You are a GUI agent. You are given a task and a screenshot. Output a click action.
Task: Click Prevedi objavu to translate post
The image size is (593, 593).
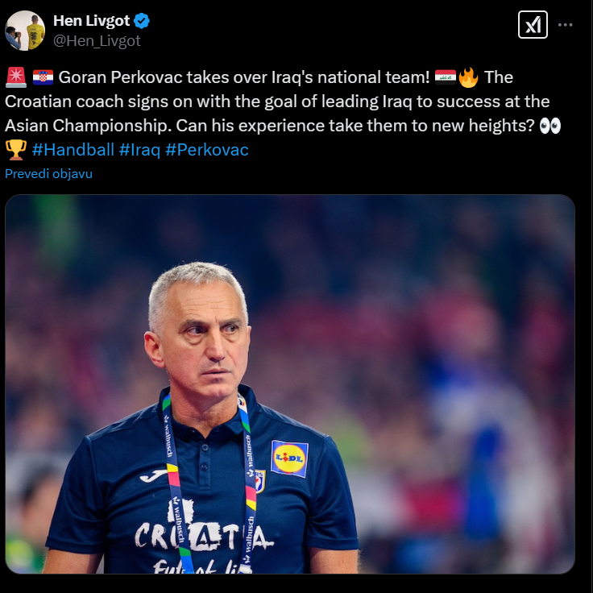[x=49, y=173]
